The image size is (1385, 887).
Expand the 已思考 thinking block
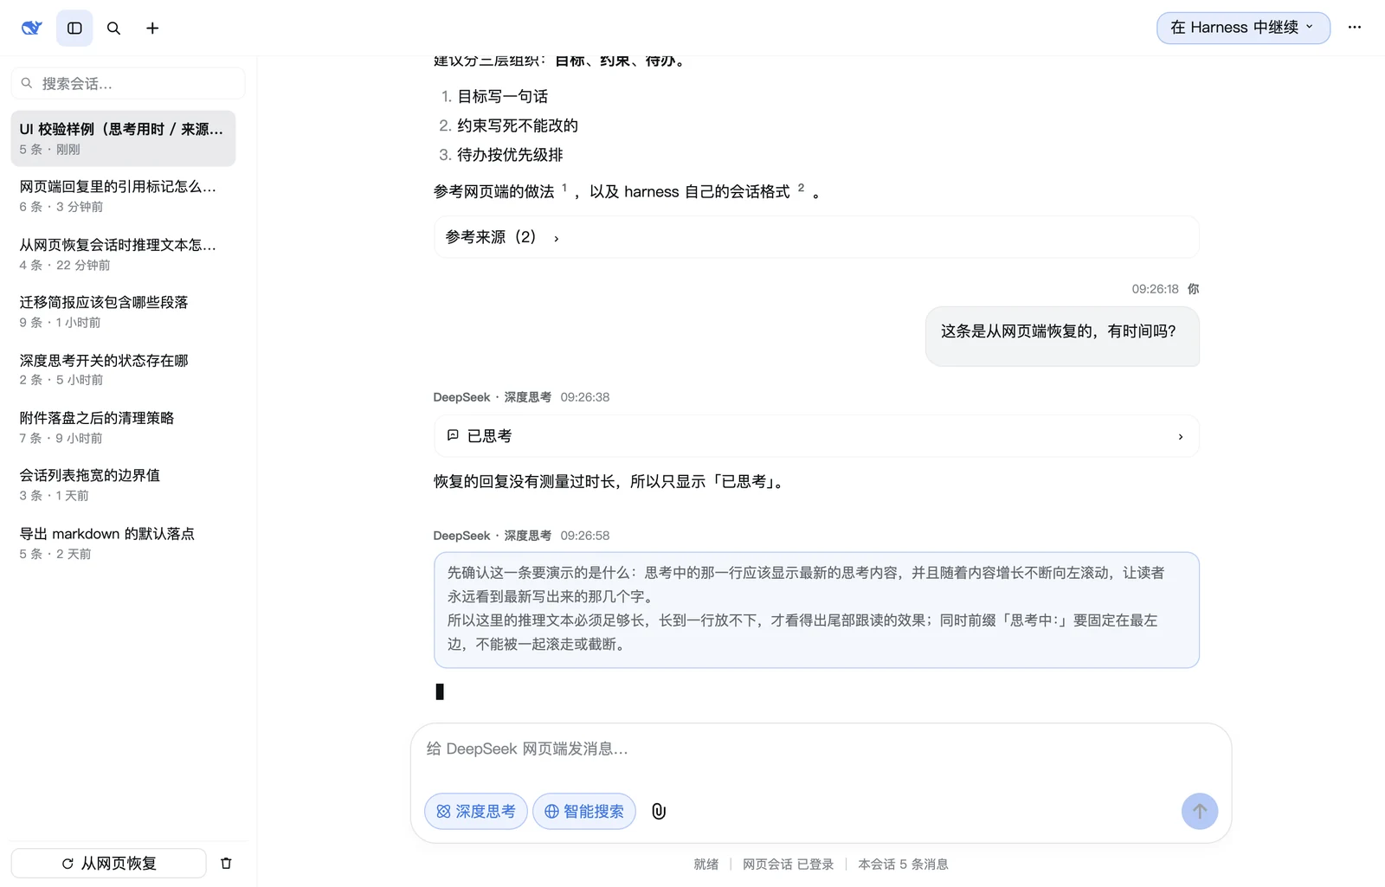[816, 436]
